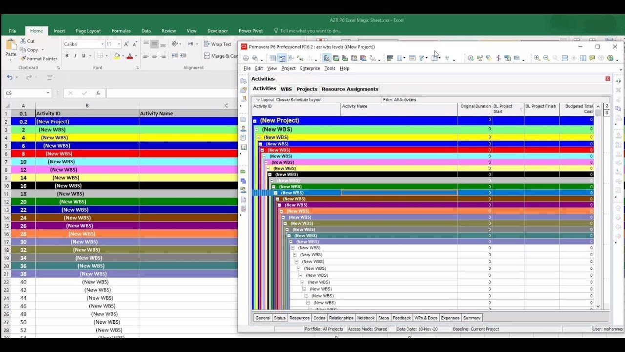Collapse the green (New WBS) node in Primavera

[x=256, y=130]
